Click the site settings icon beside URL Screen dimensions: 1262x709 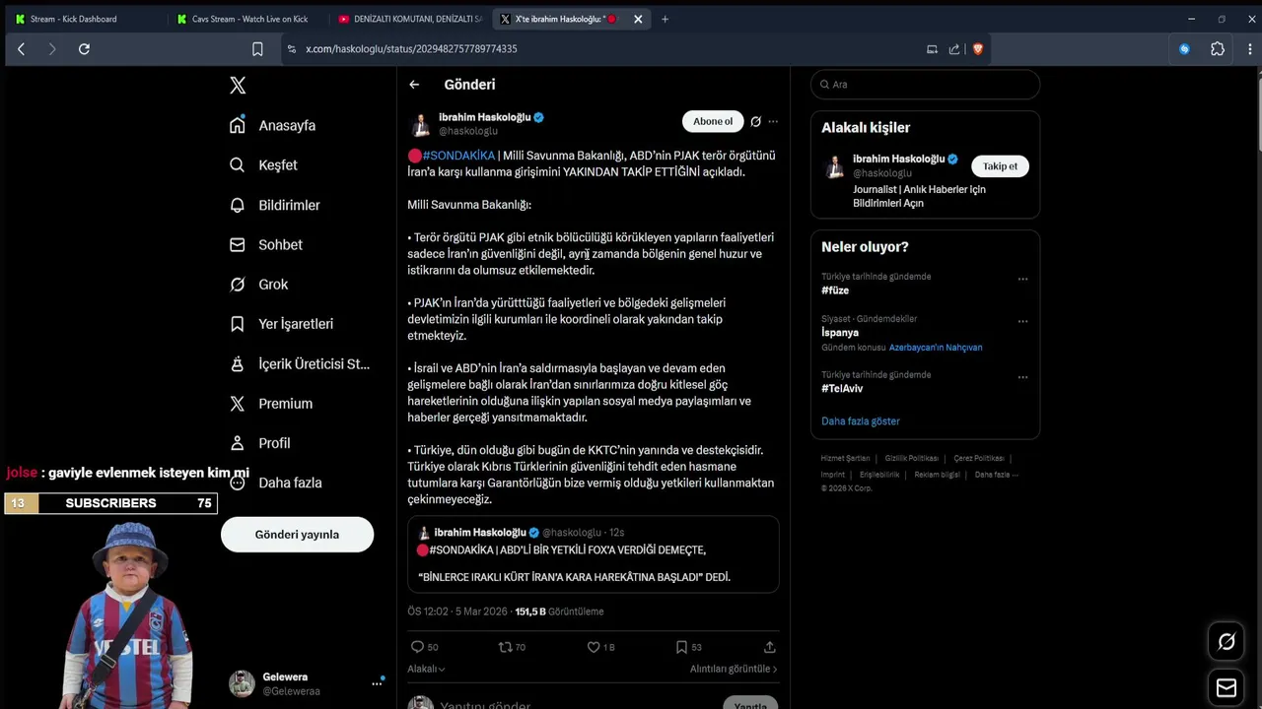(291, 49)
